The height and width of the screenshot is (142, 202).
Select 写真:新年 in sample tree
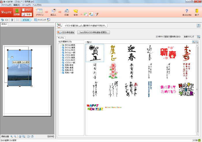[x=70, y=65]
